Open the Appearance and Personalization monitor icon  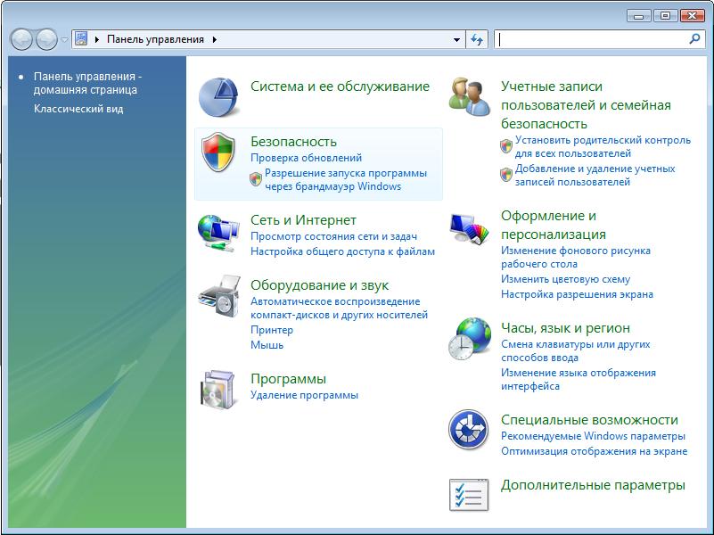pyautogui.click(x=469, y=228)
